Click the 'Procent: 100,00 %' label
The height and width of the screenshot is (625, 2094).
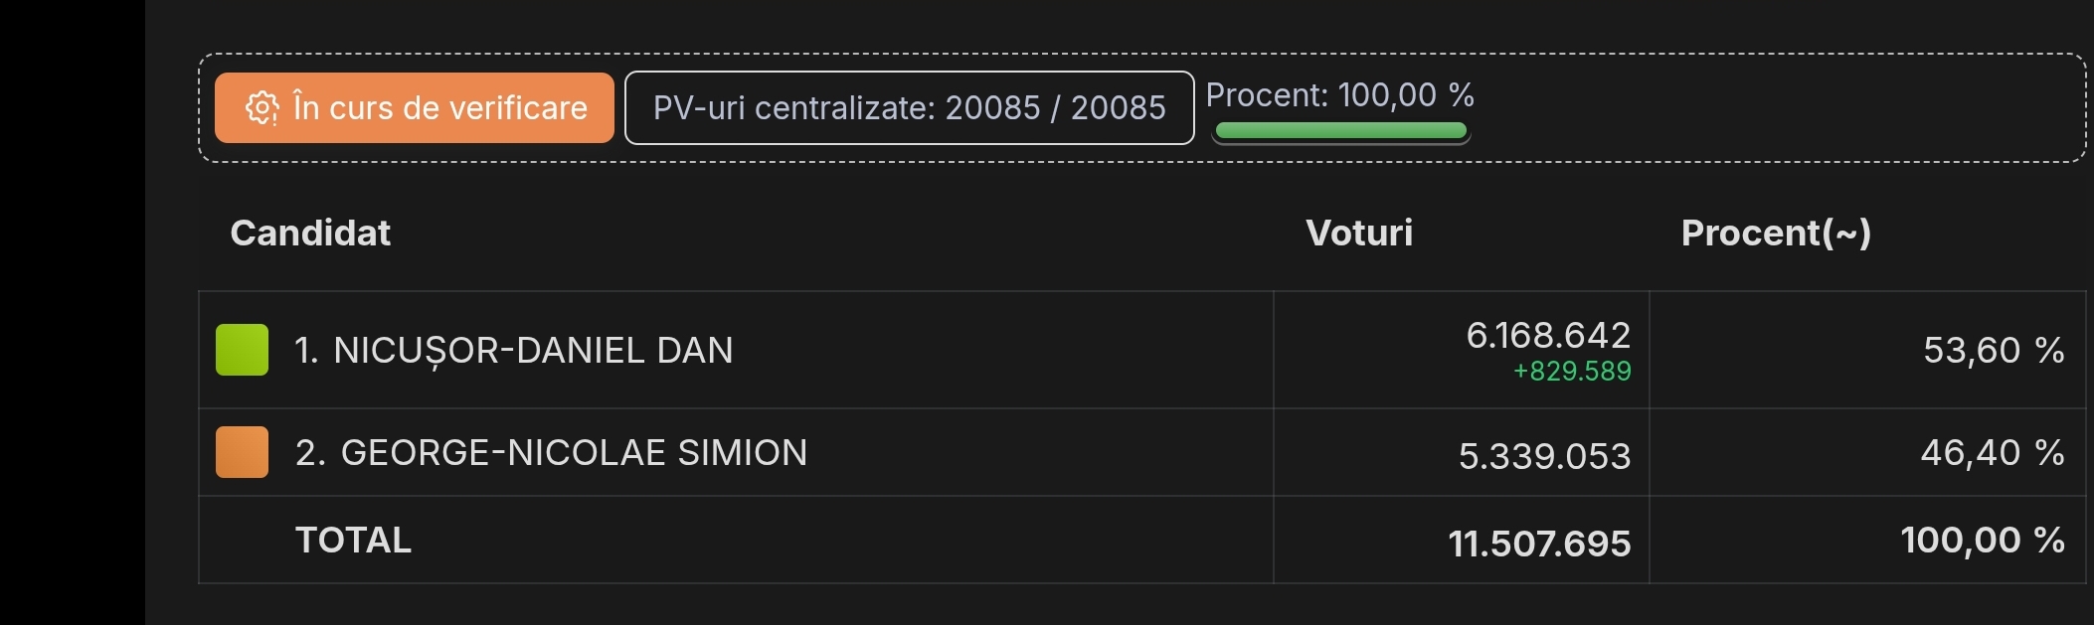pos(1339,95)
